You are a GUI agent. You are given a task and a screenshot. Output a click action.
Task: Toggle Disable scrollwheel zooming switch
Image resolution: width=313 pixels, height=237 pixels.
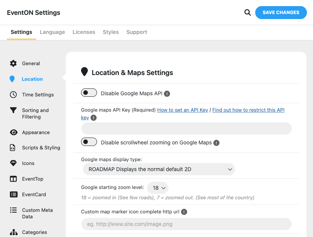tap(89, 142)
